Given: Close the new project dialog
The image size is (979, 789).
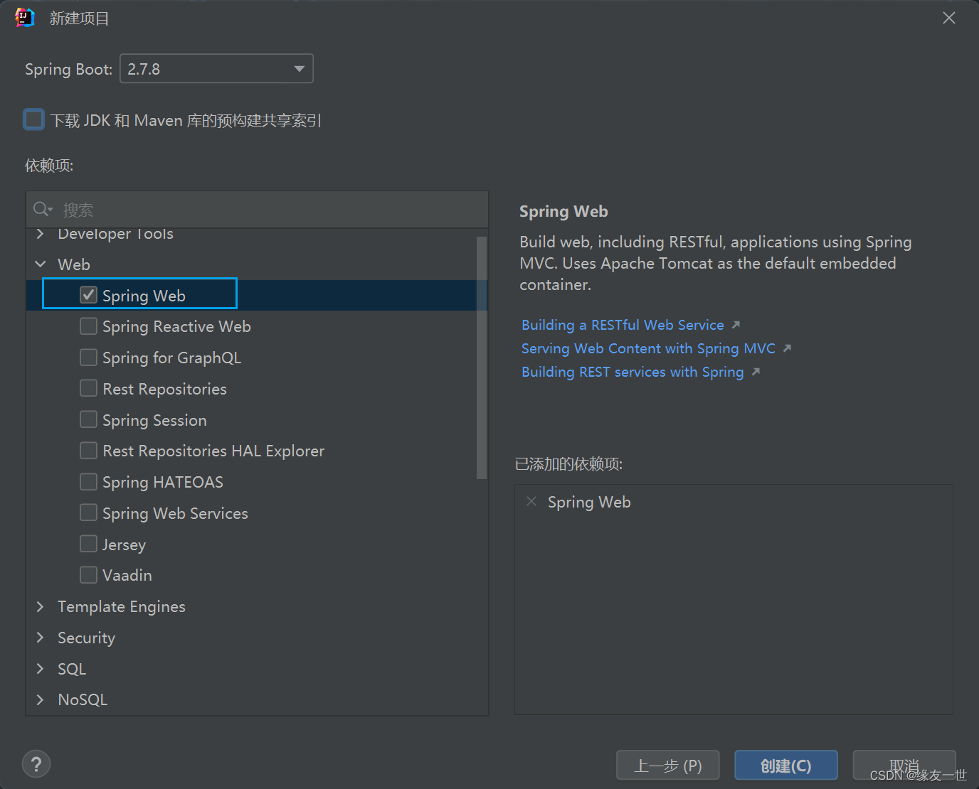Looking at the screenshot, I should pos(949,18).
